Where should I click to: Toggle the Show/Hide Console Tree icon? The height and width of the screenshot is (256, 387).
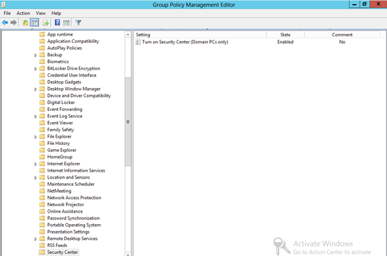coord(35,23)
